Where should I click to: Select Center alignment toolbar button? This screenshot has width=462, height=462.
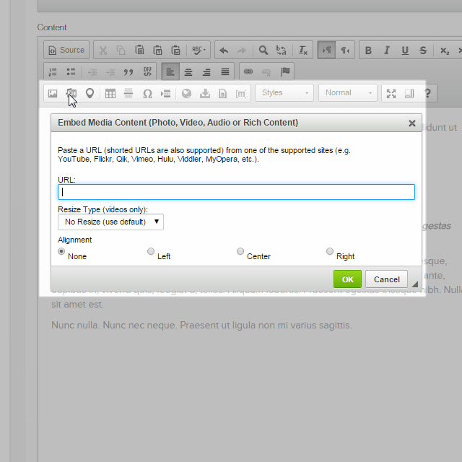188,71
